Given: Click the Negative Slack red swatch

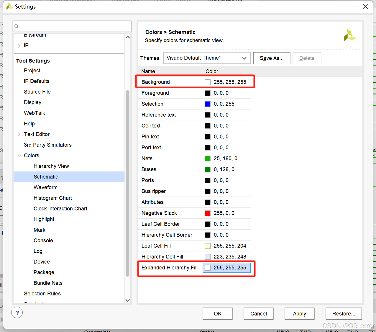Looking at the screenshot, I should [x=208, y=213].
